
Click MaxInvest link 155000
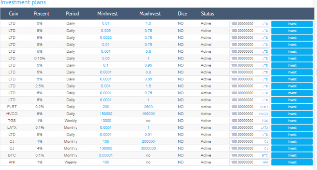coord(148,114)
